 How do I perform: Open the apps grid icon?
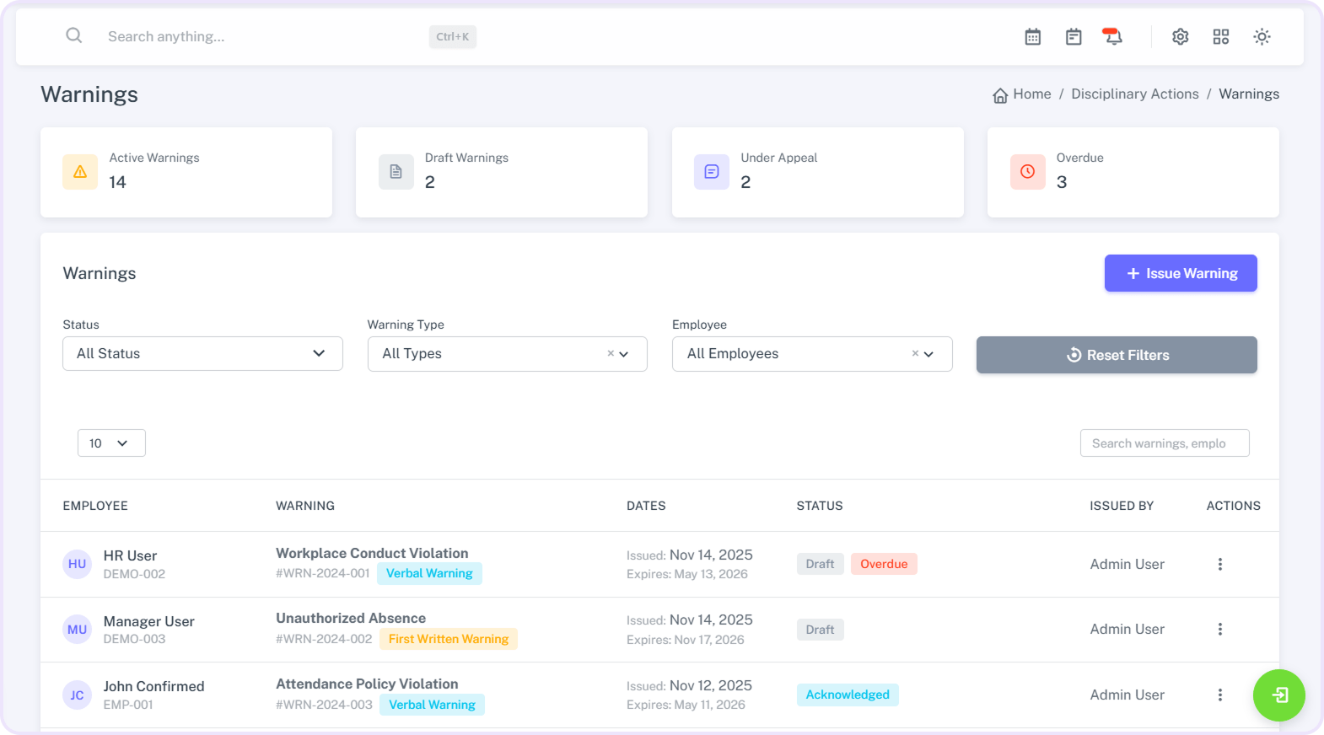click(x=1220, y=37)
